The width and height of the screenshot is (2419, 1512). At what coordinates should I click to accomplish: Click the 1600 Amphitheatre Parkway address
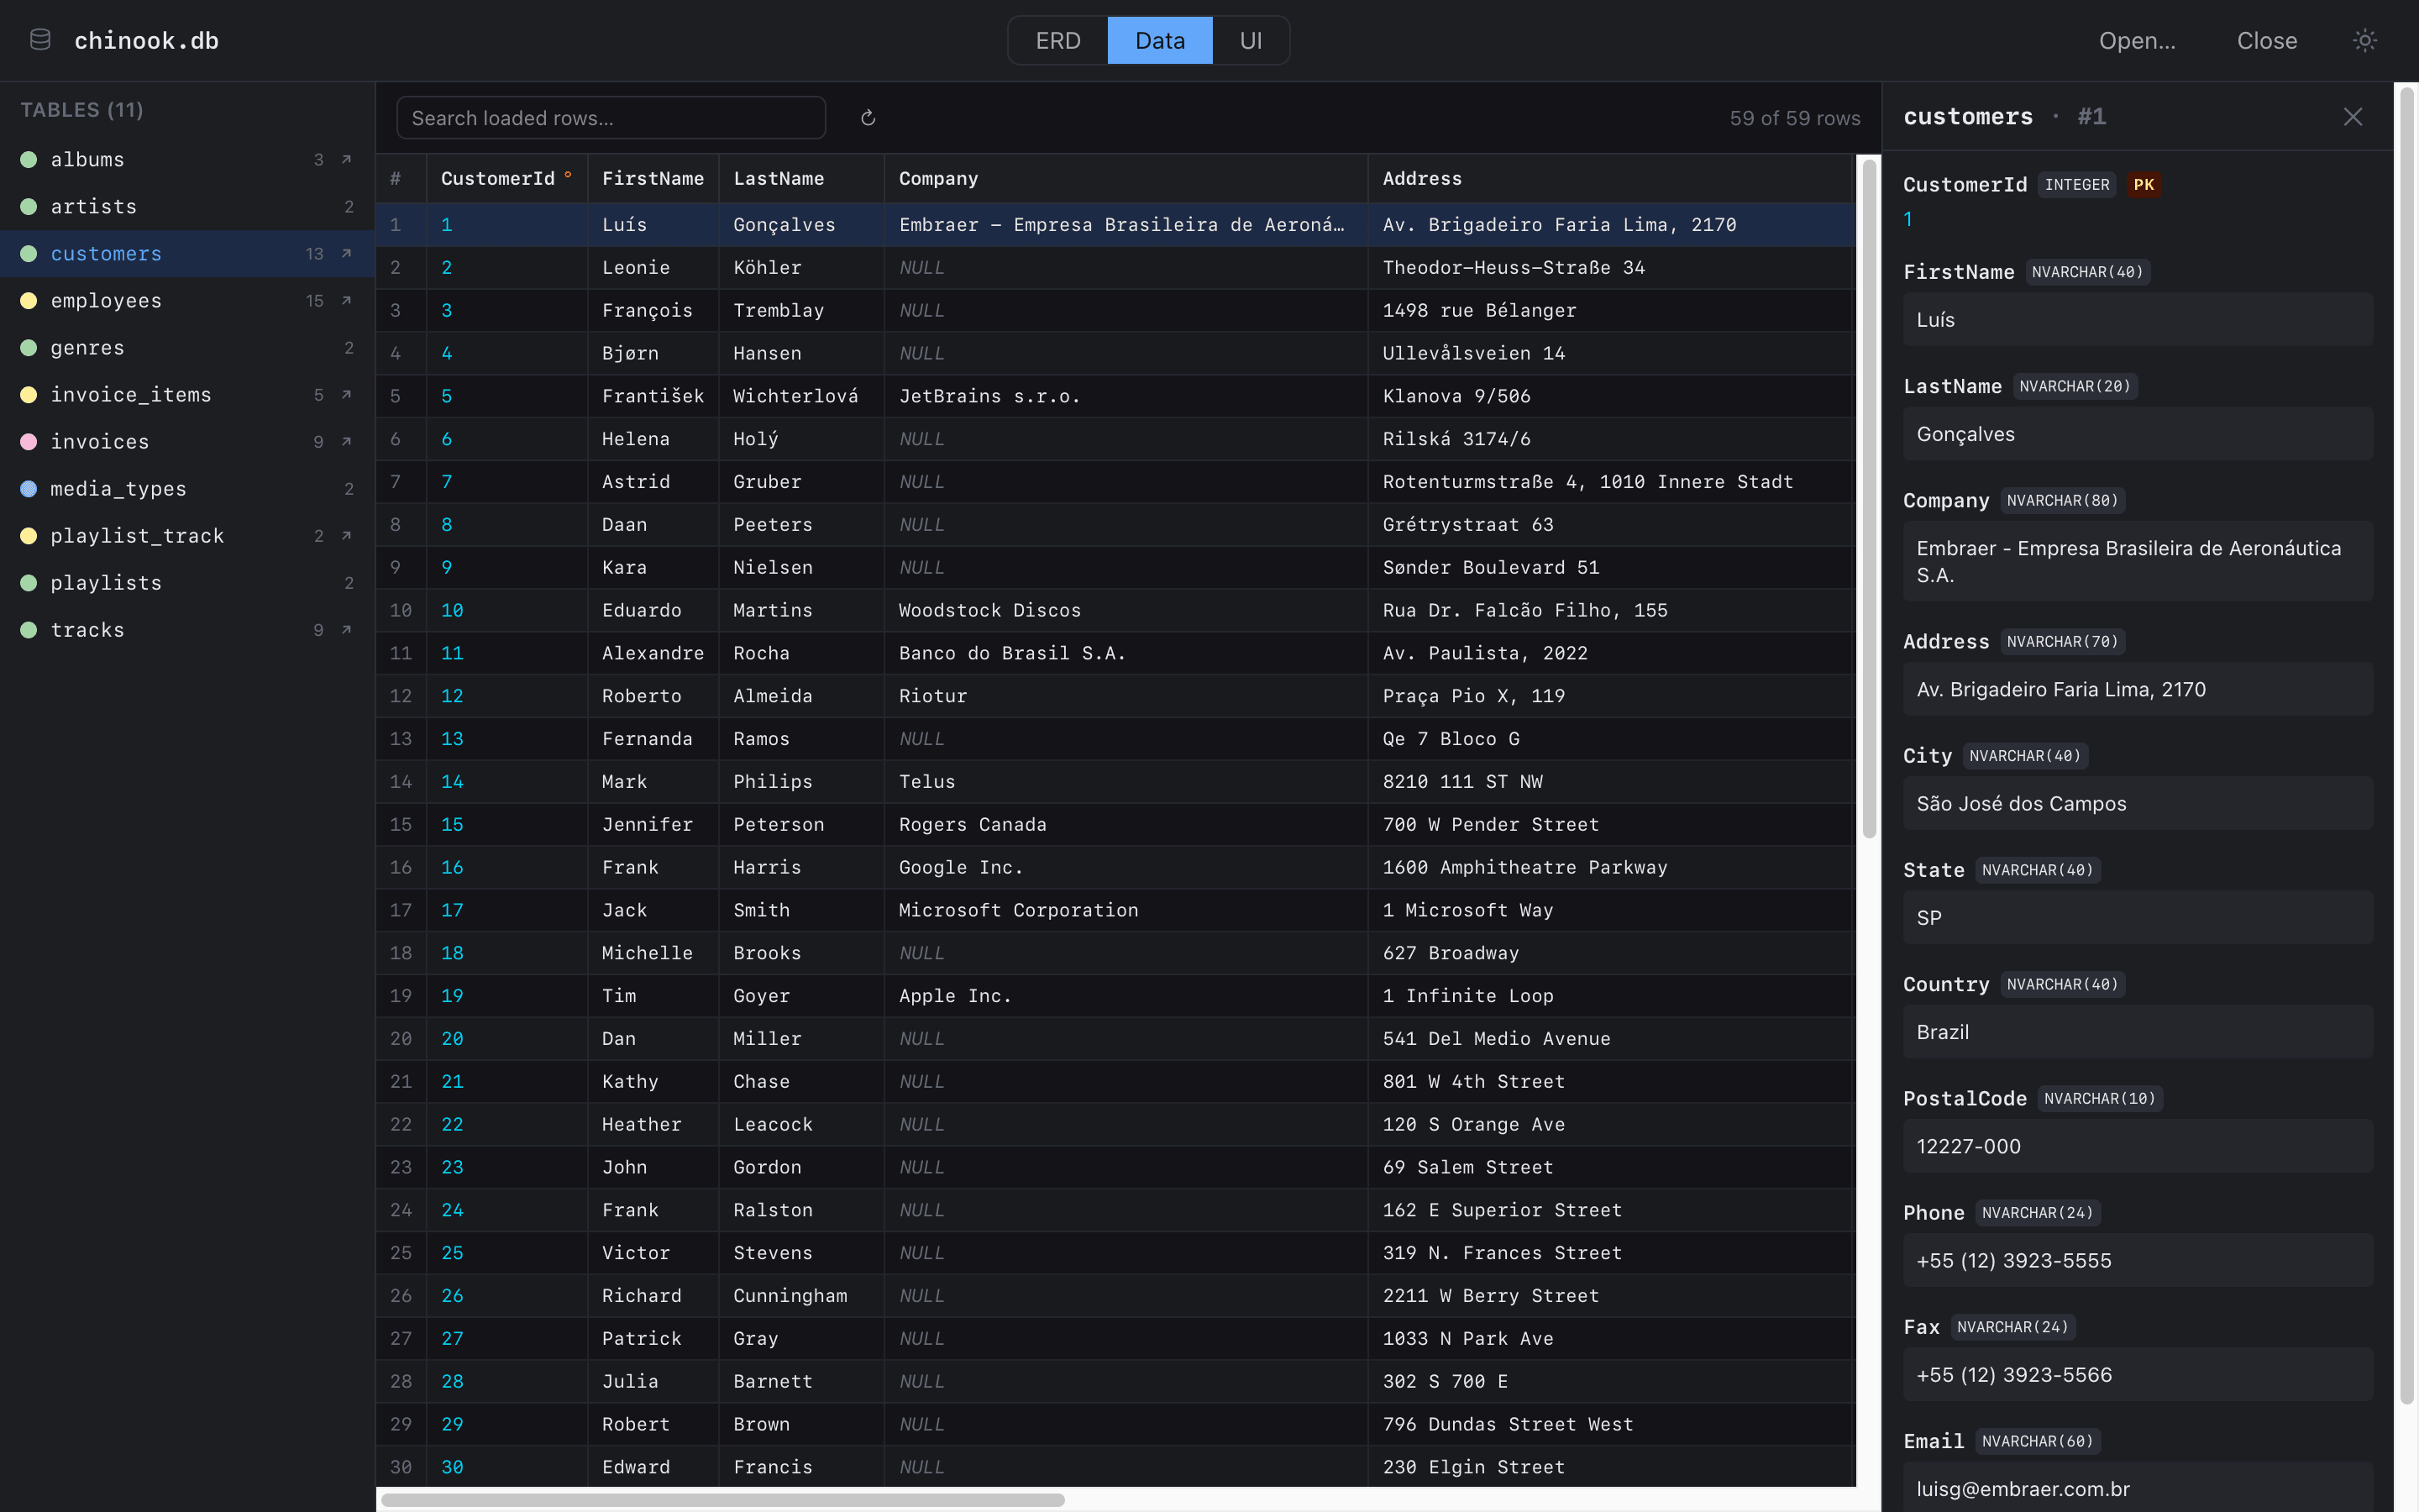tap(1611, 867)
